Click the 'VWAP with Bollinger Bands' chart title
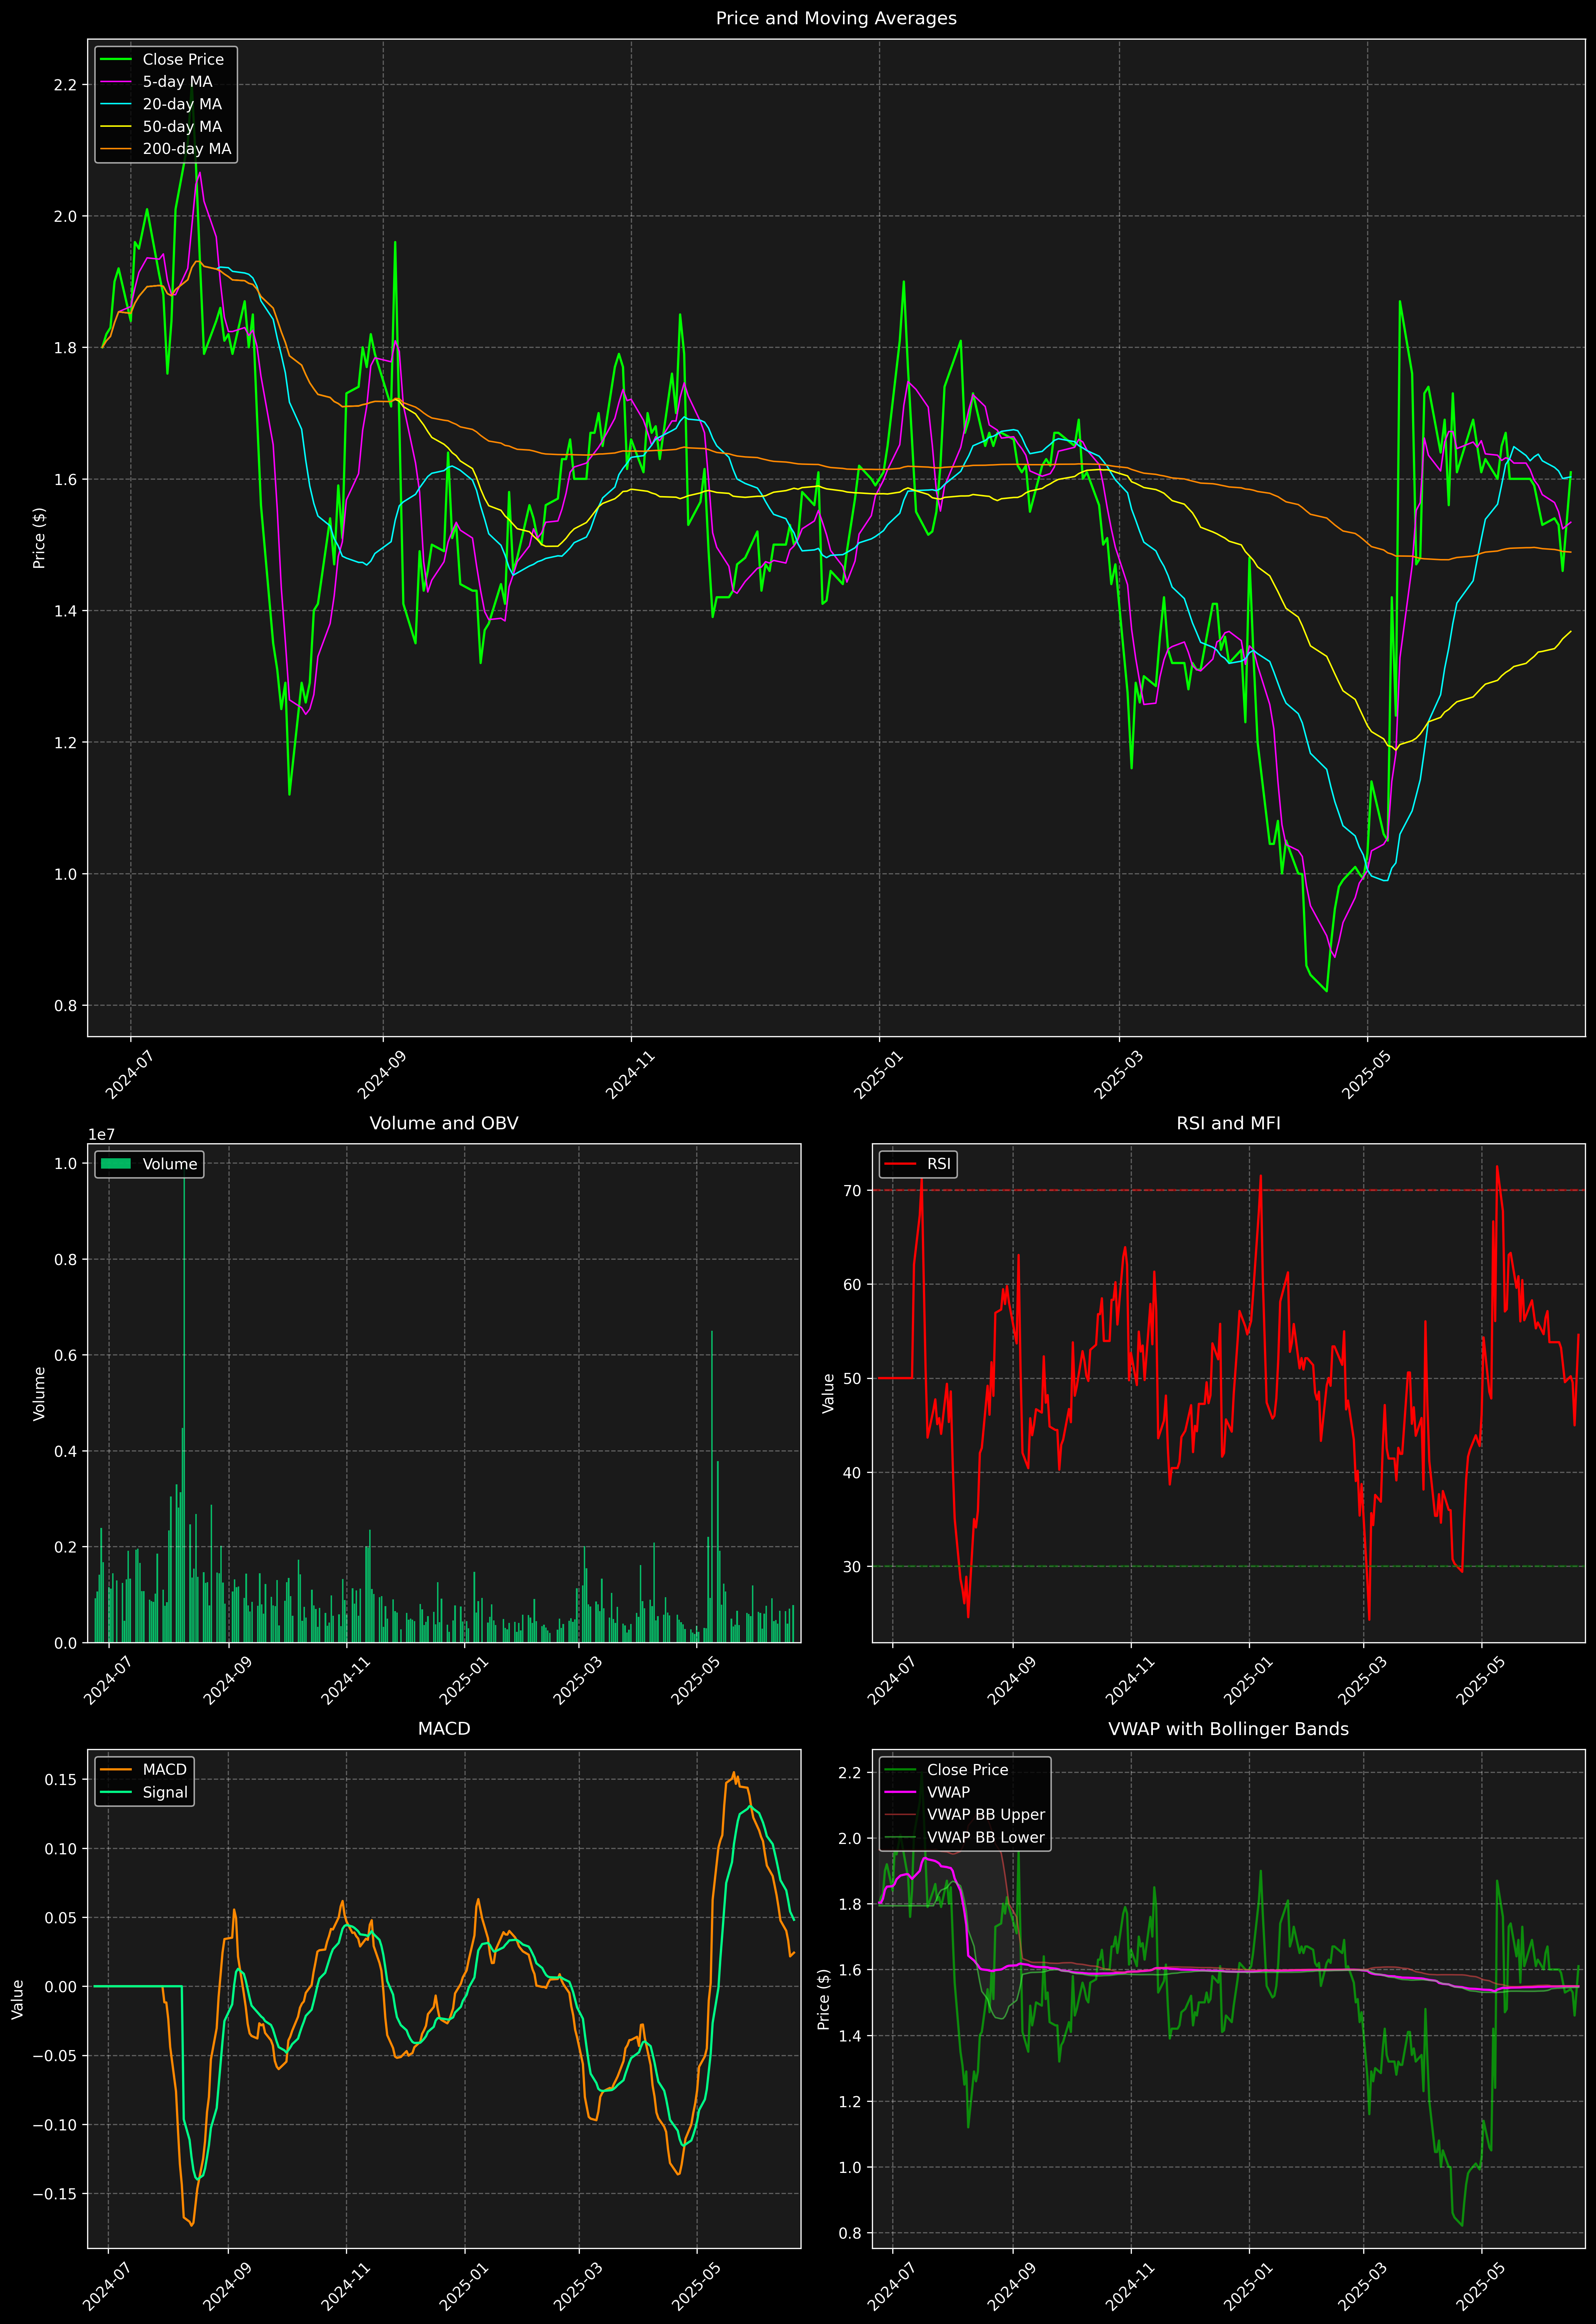 click(x=1228, y=1729)
